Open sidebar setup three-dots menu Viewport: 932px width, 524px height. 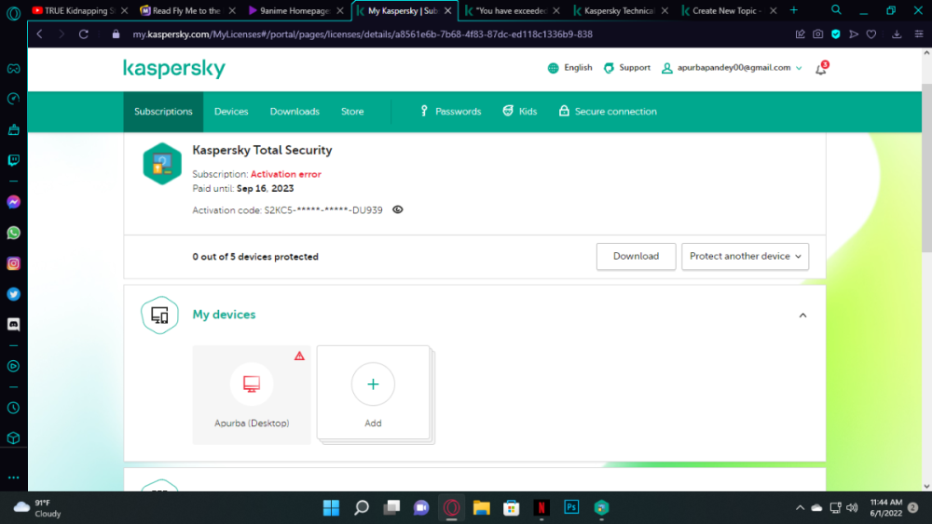tap(13, 477)
